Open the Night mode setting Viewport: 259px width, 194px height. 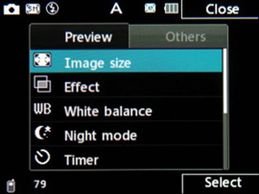click(x=126, y=134)
